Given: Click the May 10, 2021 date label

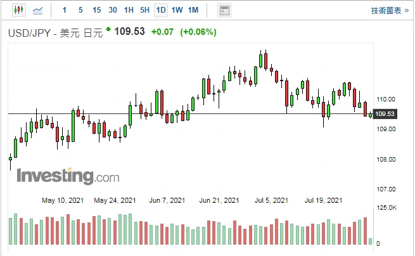Looking at the screenshot, I should click(63, 200).
